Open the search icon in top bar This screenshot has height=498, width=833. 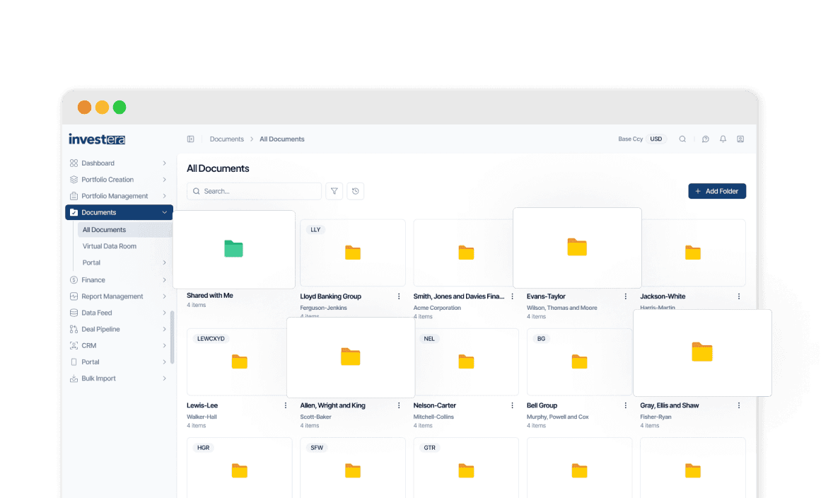pyautogui.click(x=682, y=139)
